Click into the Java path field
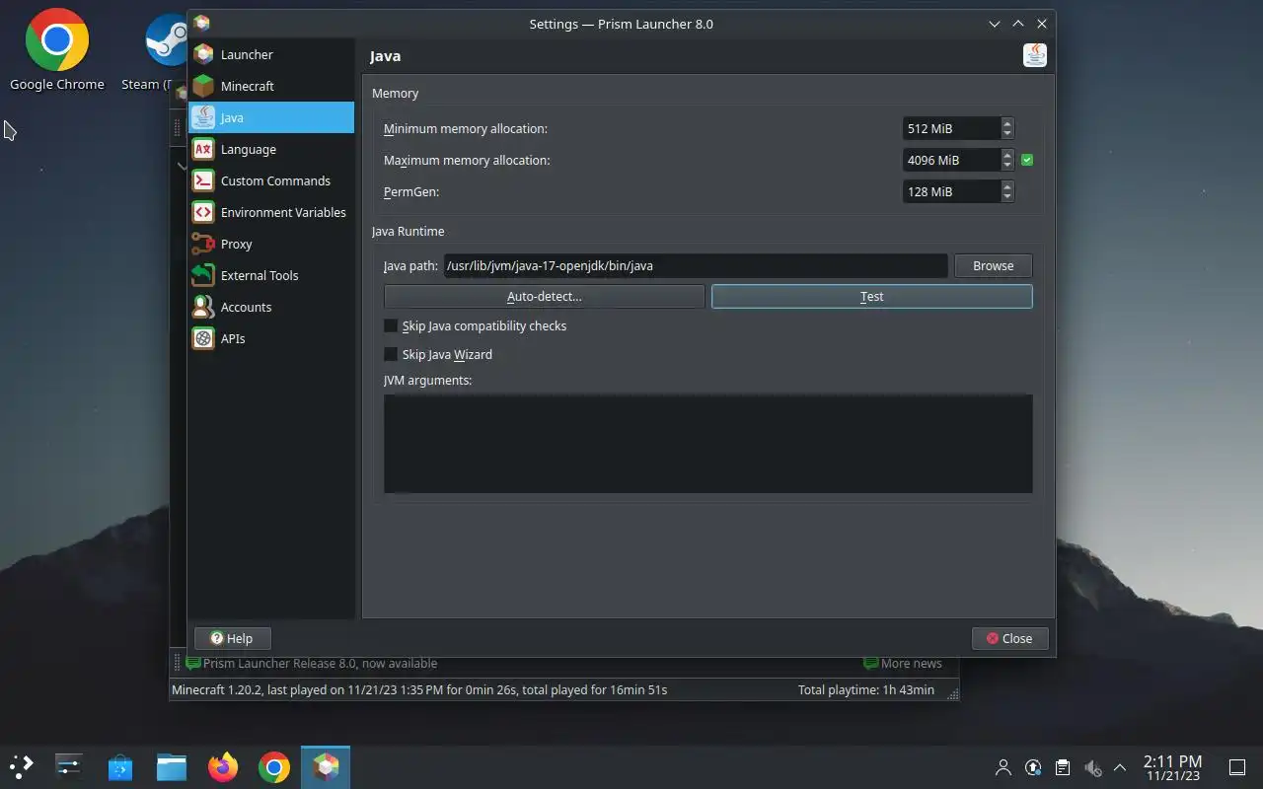1263x789 pixels. click(x=696, y=265)
